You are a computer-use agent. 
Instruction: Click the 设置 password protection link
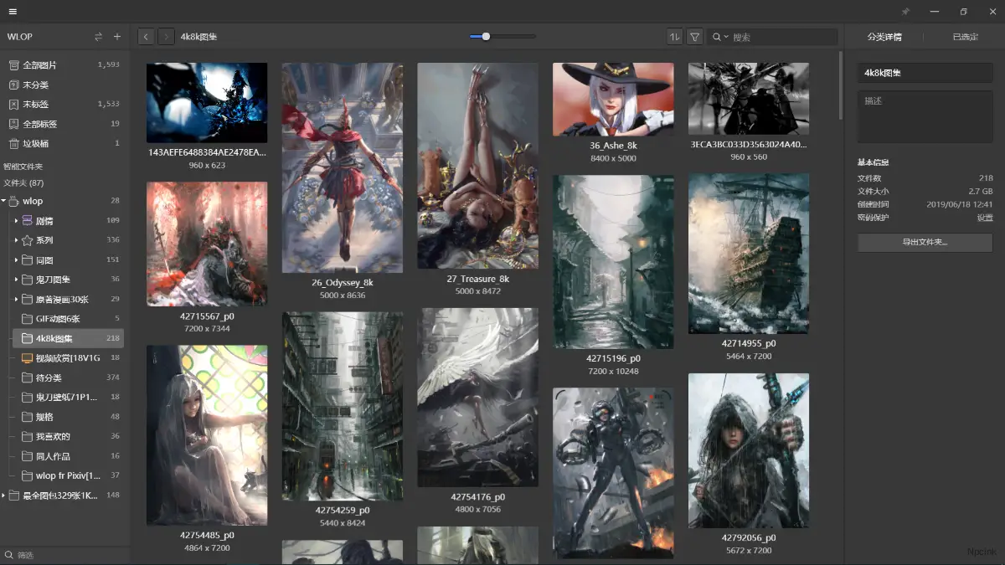click(x=984, y=218)
